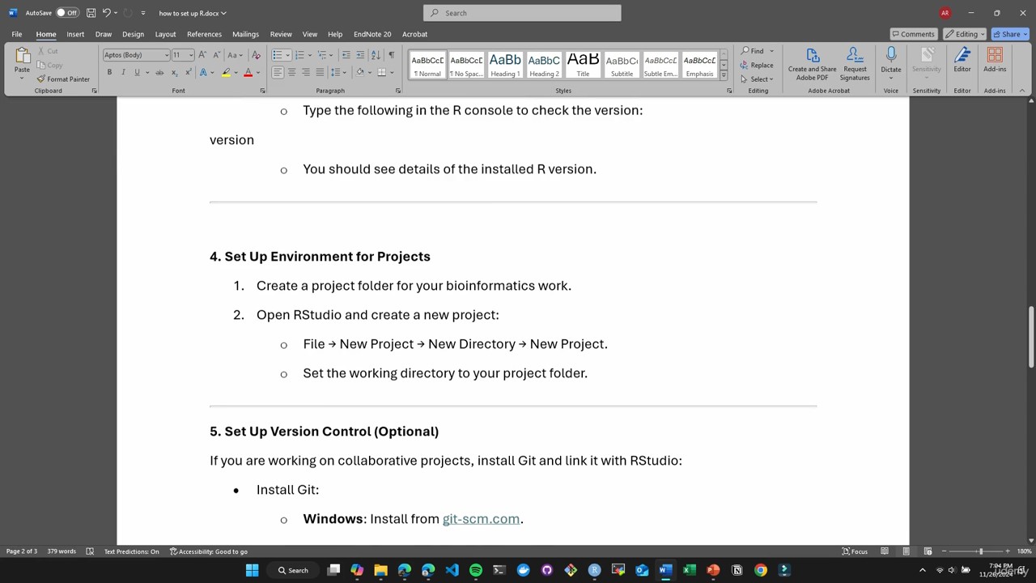
Task: Apply strikethrough formatting
Action: click(x=159, y=72)
